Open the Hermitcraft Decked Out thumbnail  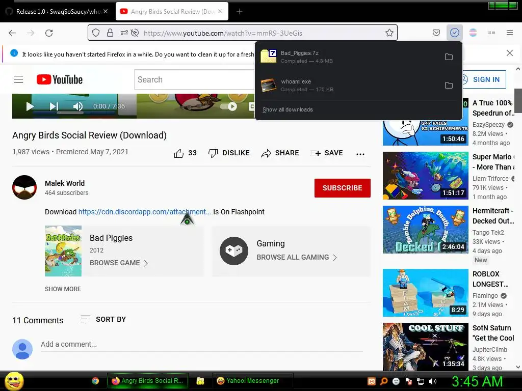(426, 230)
